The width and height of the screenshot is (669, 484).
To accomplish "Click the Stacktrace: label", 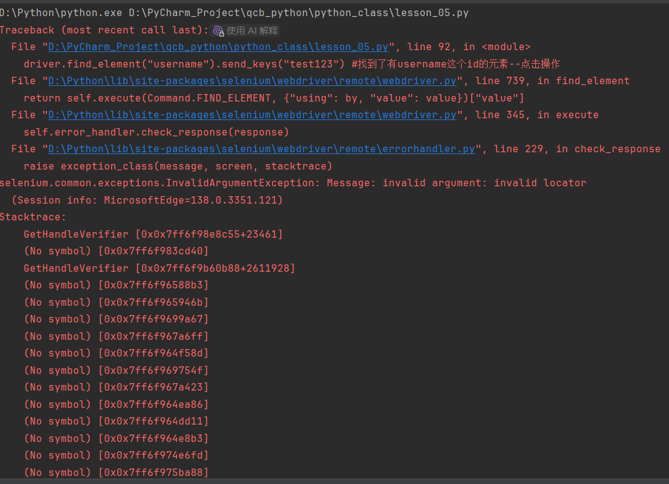I will (33, 217).
